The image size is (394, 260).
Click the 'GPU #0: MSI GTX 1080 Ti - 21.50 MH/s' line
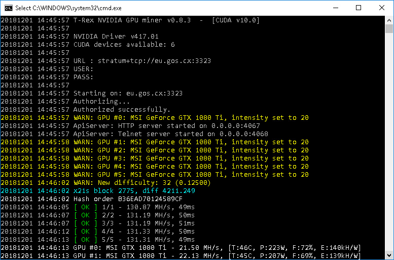[181, 248]
